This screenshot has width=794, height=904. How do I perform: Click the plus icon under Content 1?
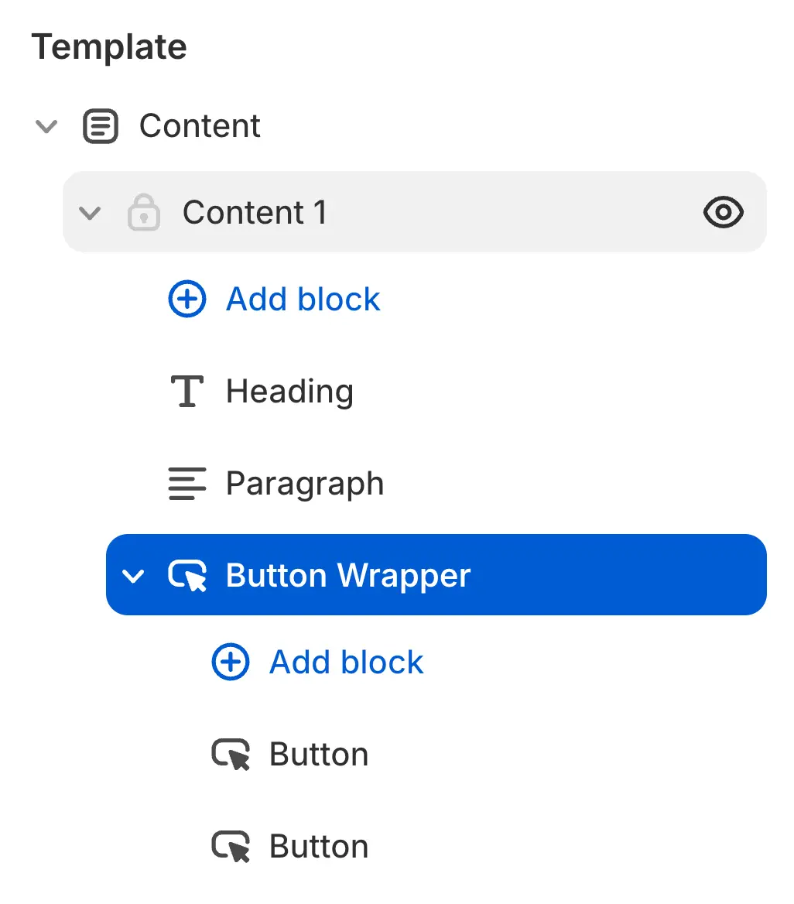(187, 300)
